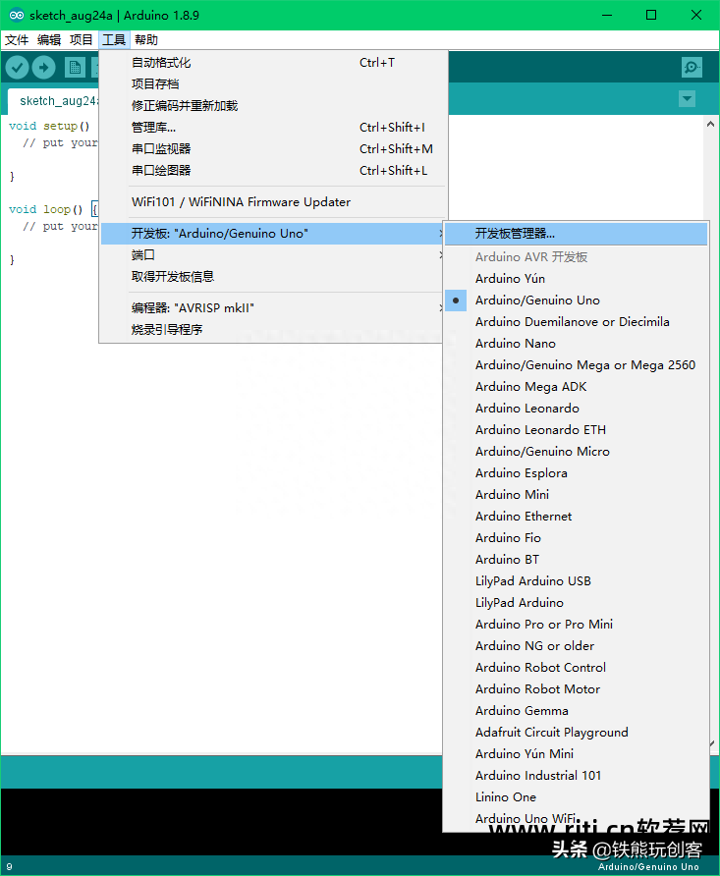Open the tab options dropdown arrow
The height and width of the screenshot is (876, 720).
click(687, 99)
